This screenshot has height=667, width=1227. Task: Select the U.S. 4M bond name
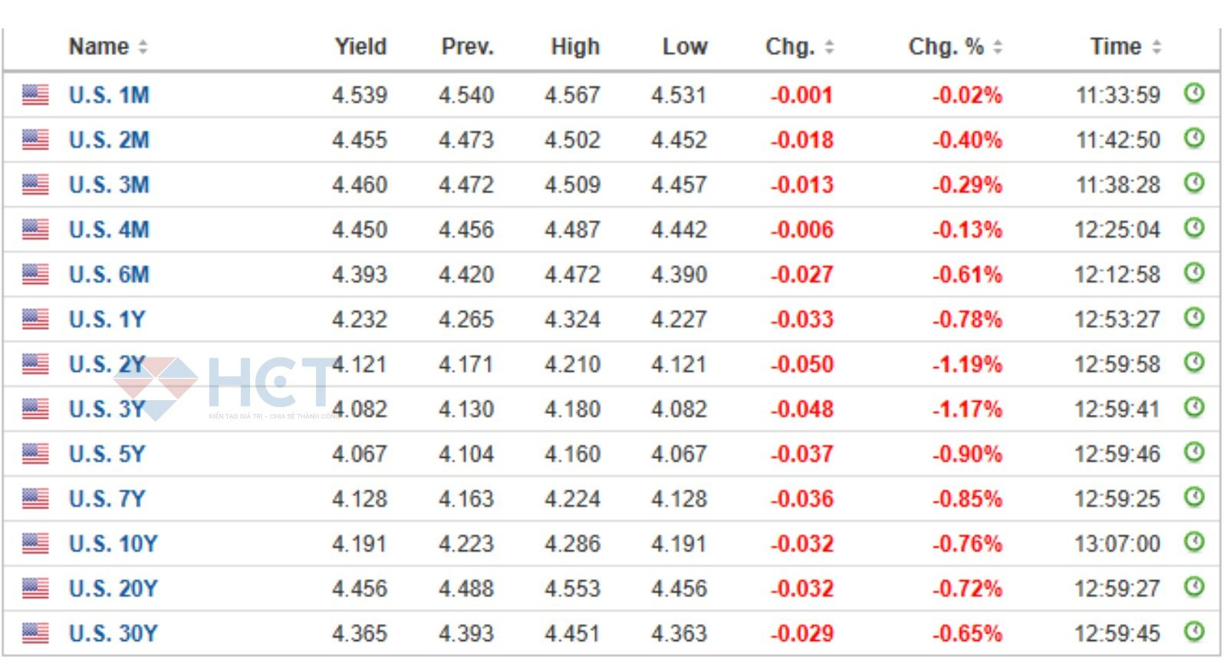tap(109, 230)
